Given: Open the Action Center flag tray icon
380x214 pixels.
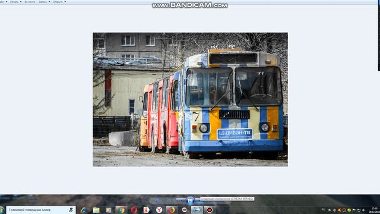Looking at the screenshot, I should point(354,210).
